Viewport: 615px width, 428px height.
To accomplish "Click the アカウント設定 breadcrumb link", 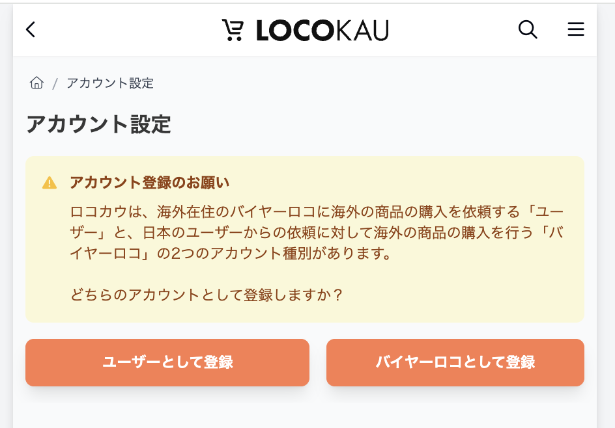I will [x=109, y=83].
